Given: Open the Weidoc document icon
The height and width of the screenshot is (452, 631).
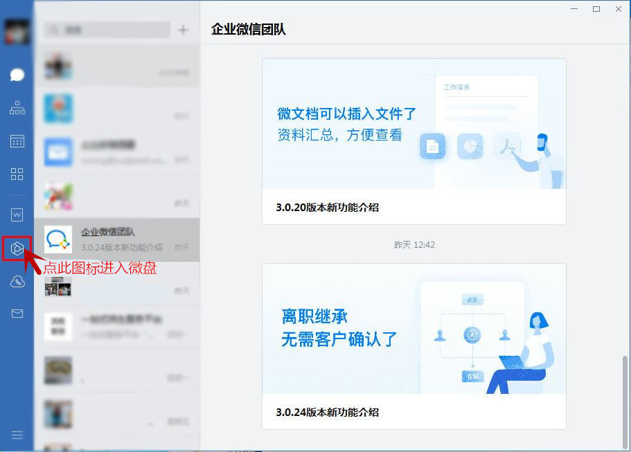Looking at the screenshot, I should pyautogui.click(x=17, y=215).
